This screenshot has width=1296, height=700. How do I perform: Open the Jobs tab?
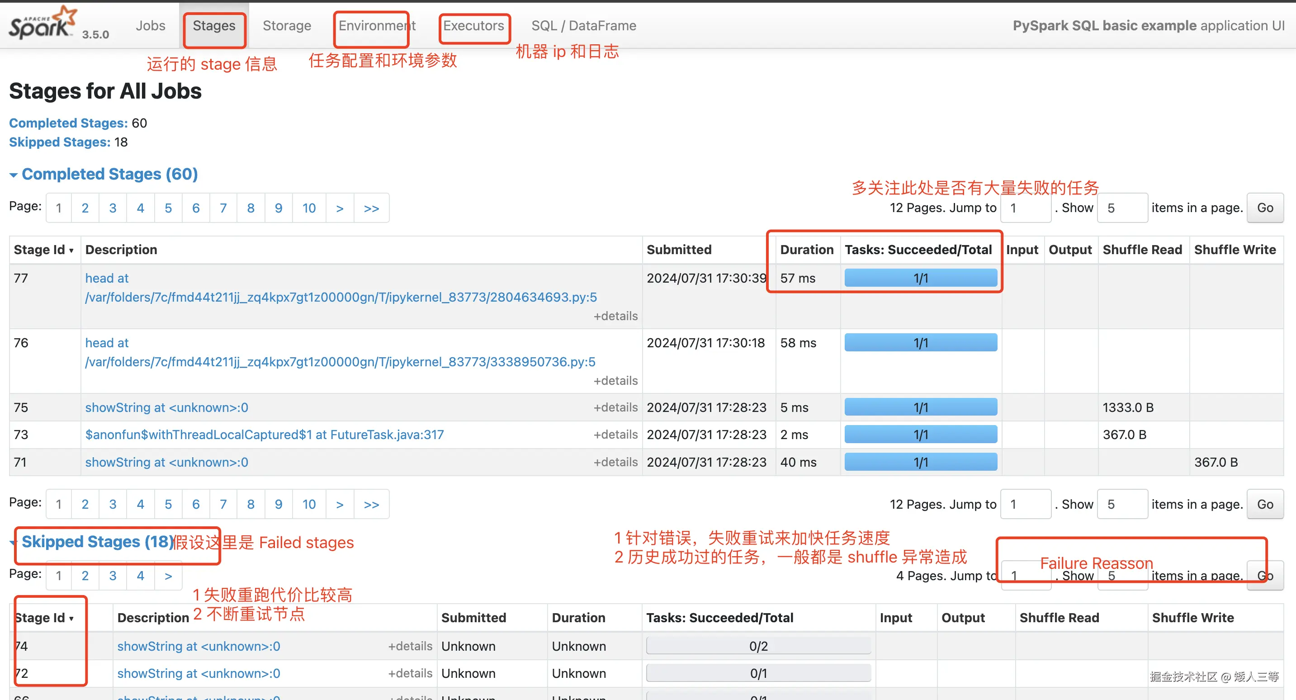coord(150,26)
